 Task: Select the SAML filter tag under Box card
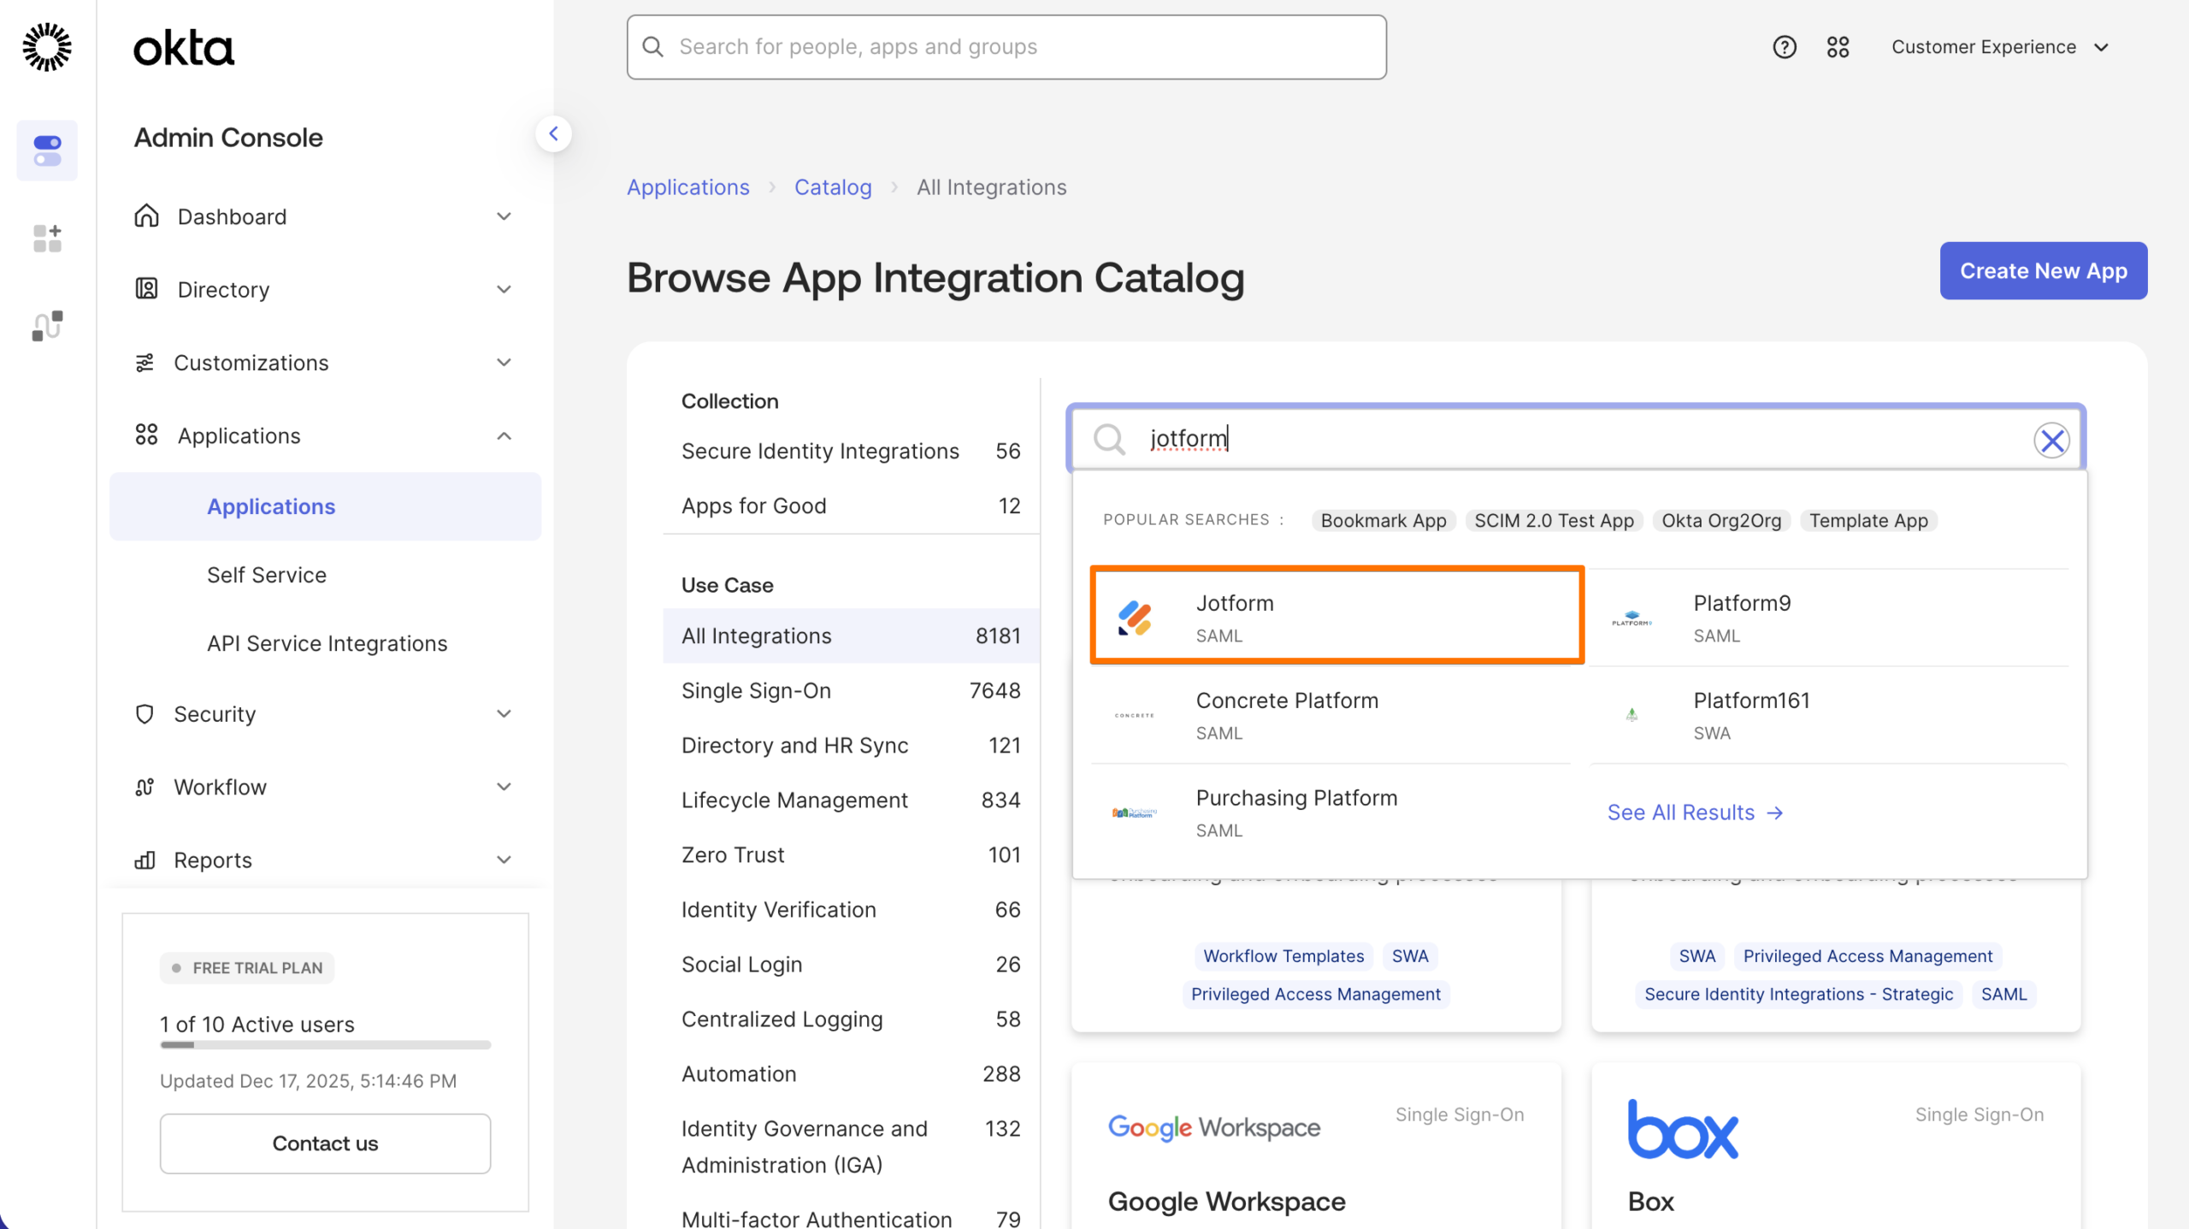pyautogui.click(x=2004, y=994)
